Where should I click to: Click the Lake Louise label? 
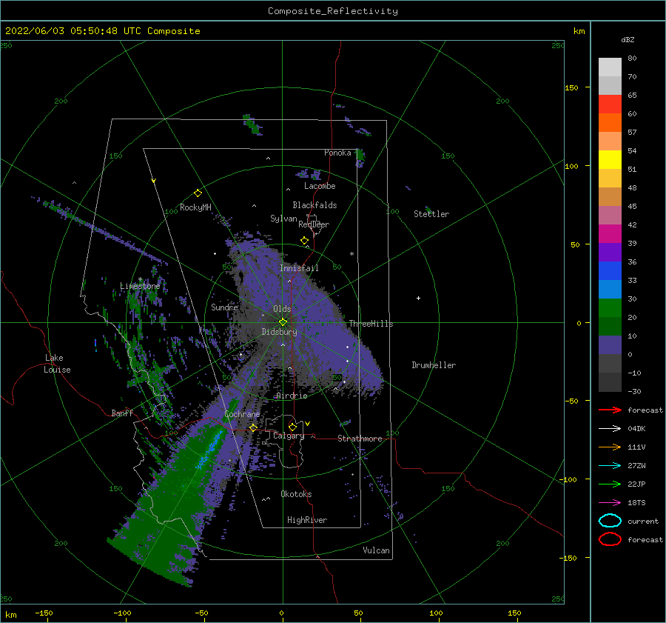[57, 364]
